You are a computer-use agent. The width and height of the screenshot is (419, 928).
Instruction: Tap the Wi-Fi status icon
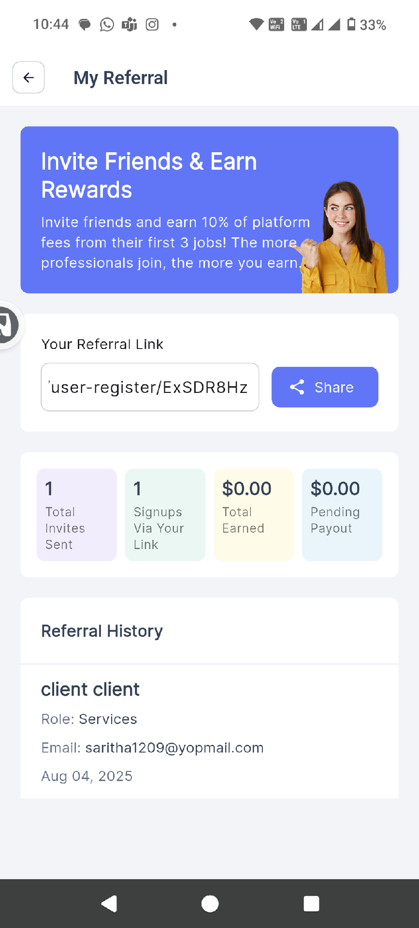tap(256, 24)
